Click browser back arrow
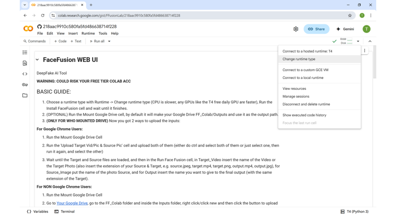The image size is (396, 223). 25,15
